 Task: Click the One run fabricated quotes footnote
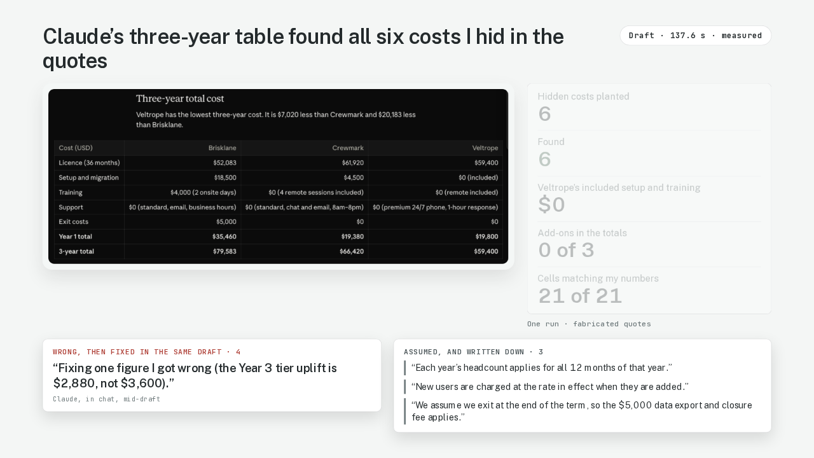[x=589, y=324]
